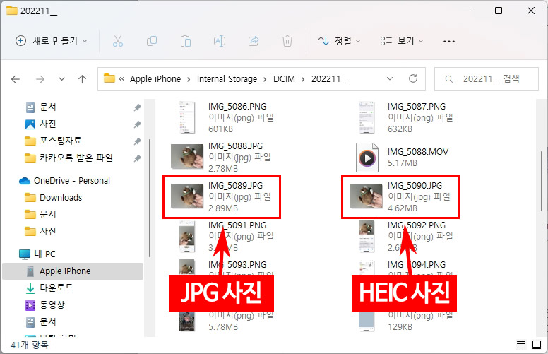548x354 pixels.
Task: Expand the address bar history dropdown
Action: pos(390,79)
